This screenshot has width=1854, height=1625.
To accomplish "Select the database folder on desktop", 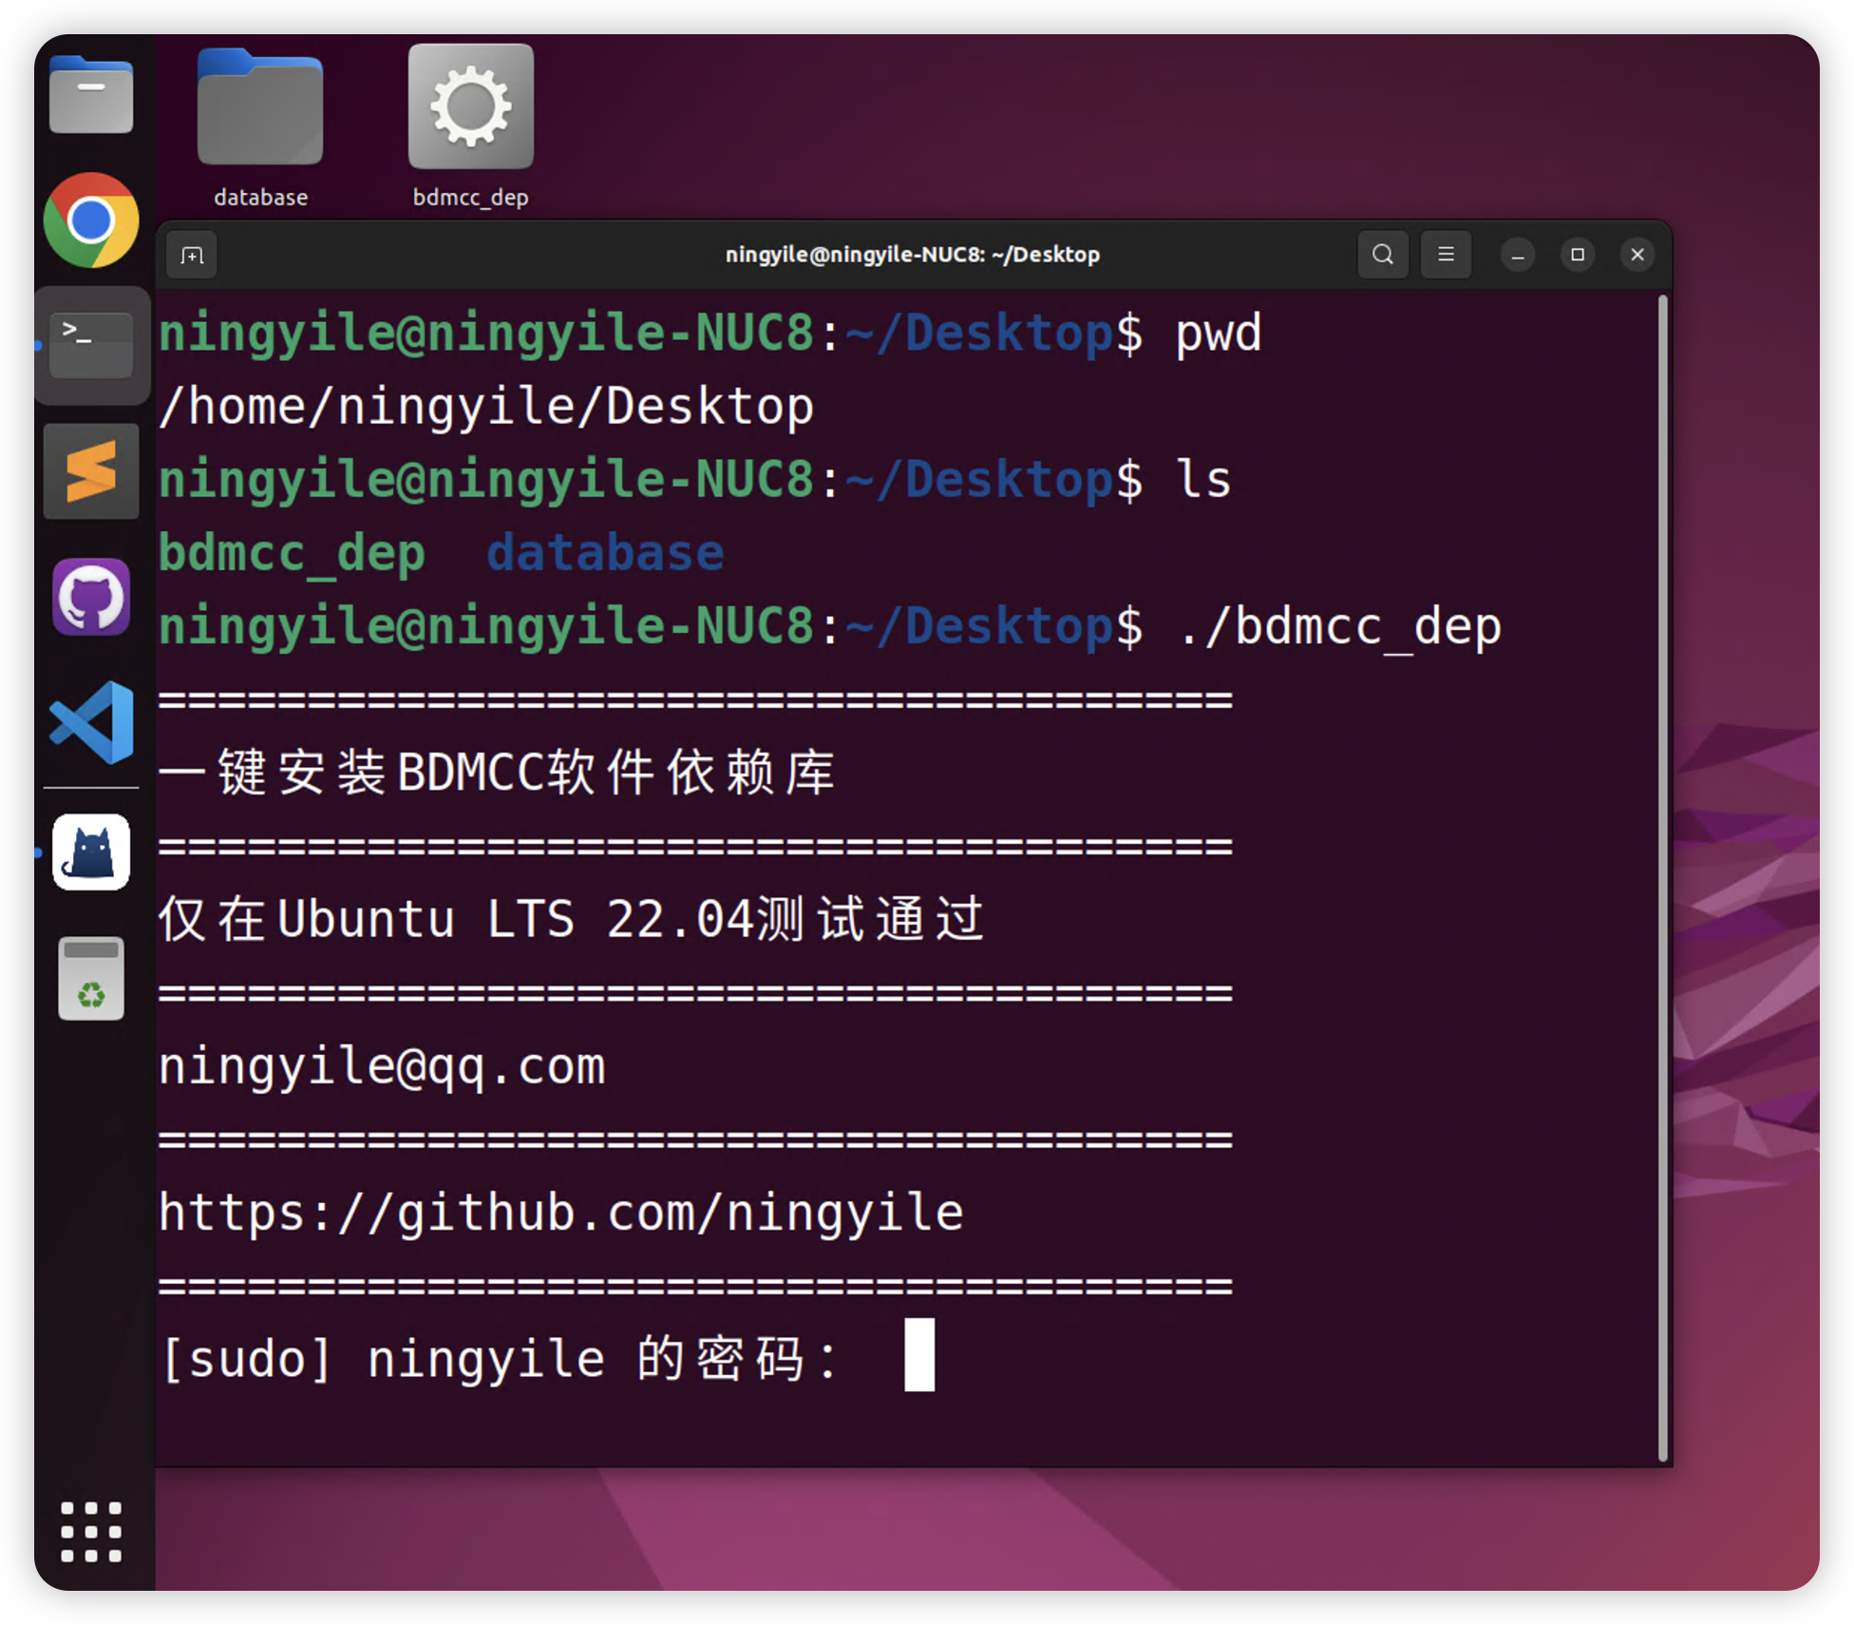I will [x=260, y=124].
